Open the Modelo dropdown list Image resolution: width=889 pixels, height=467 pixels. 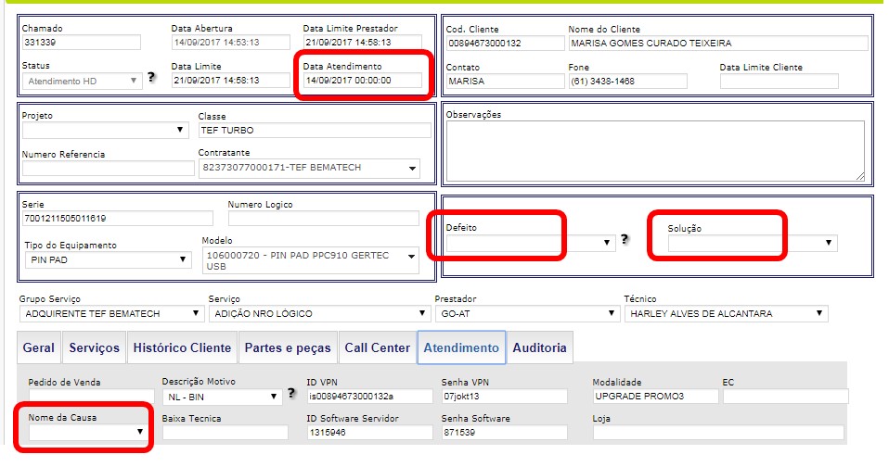tap(310, 259)
